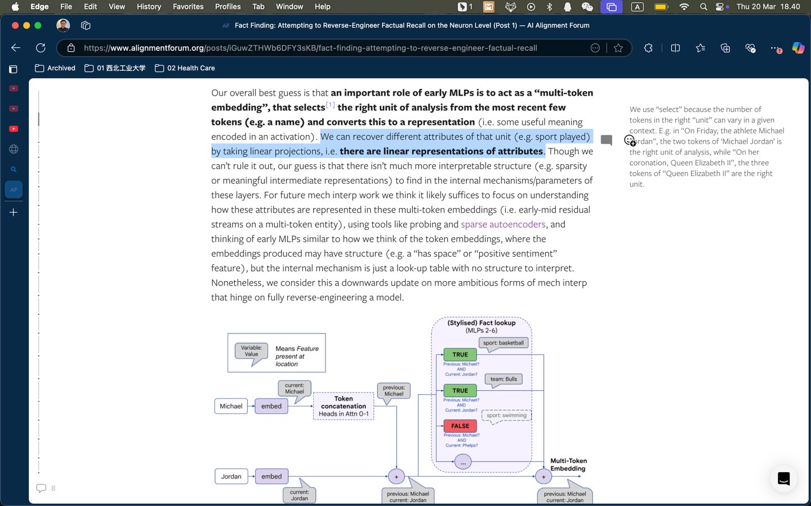Open the 01 西北工业大学 bookmarks folder
811x506 pixels.
(115, 68)
